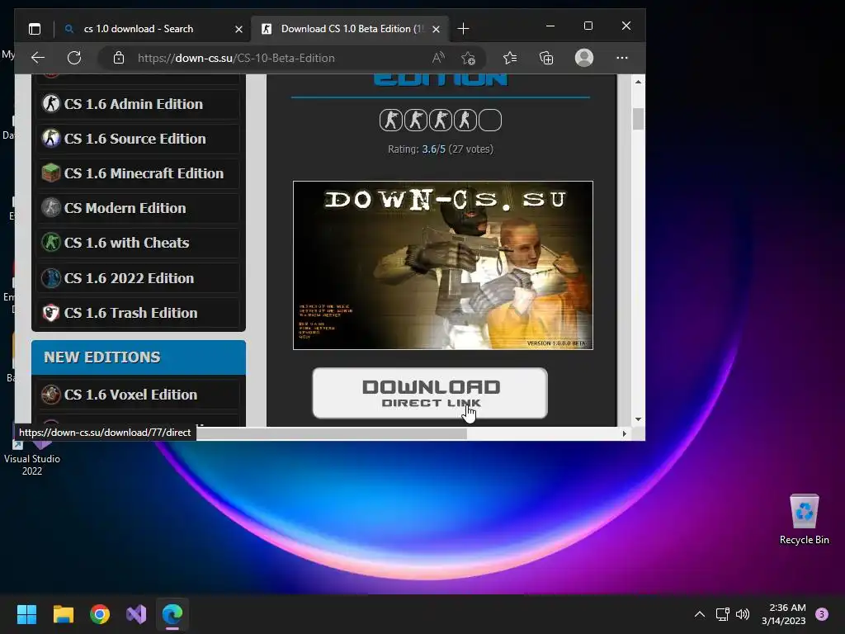Open the browser profile avatar
The height and width of the screenshot is (634, 845).
click(x=583, y=58)
